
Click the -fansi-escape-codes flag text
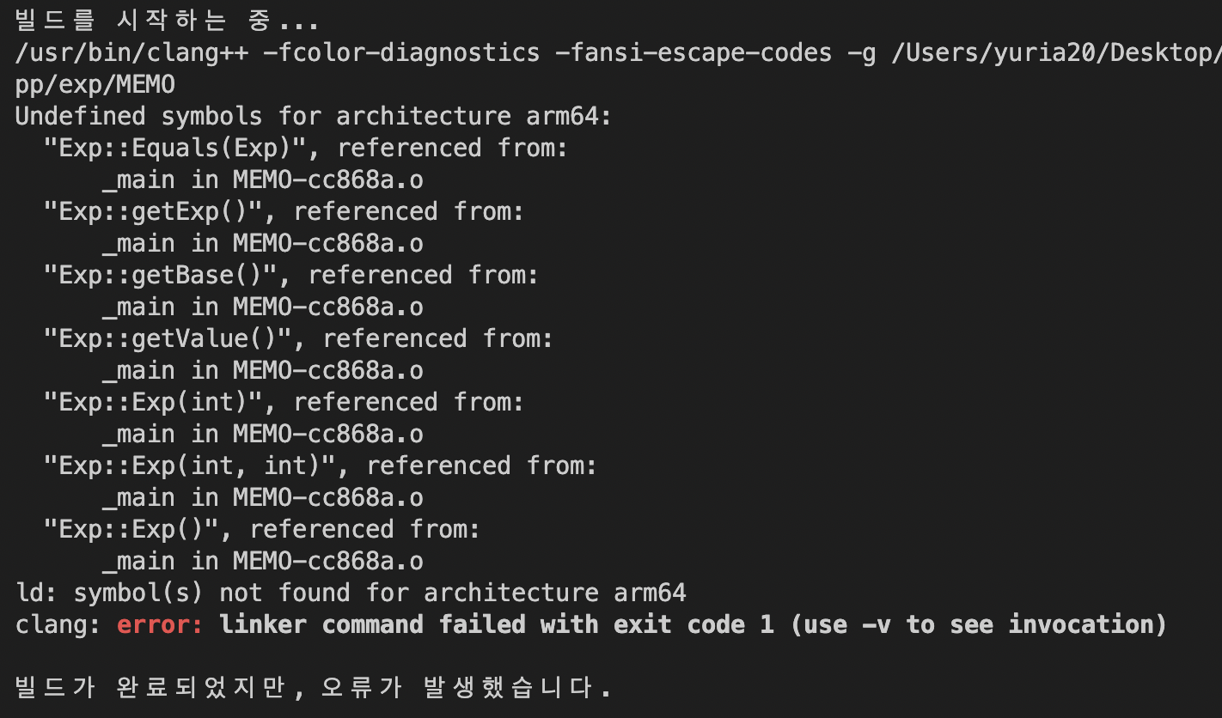[x=693, y=52]
